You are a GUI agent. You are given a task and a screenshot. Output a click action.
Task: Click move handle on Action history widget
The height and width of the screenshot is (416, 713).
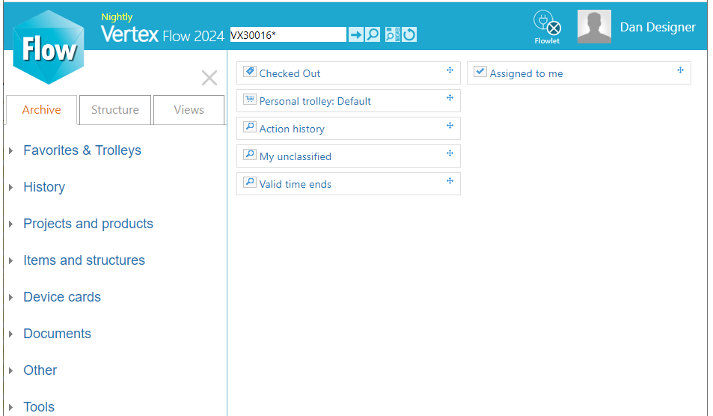click(450, 126)
